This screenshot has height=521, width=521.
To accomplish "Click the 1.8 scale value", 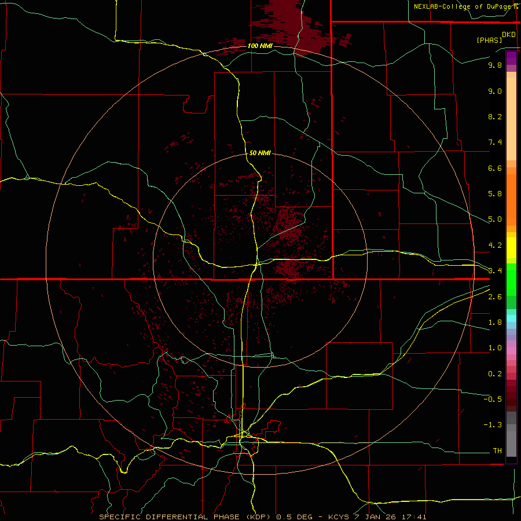I will (x=495, y=322).
